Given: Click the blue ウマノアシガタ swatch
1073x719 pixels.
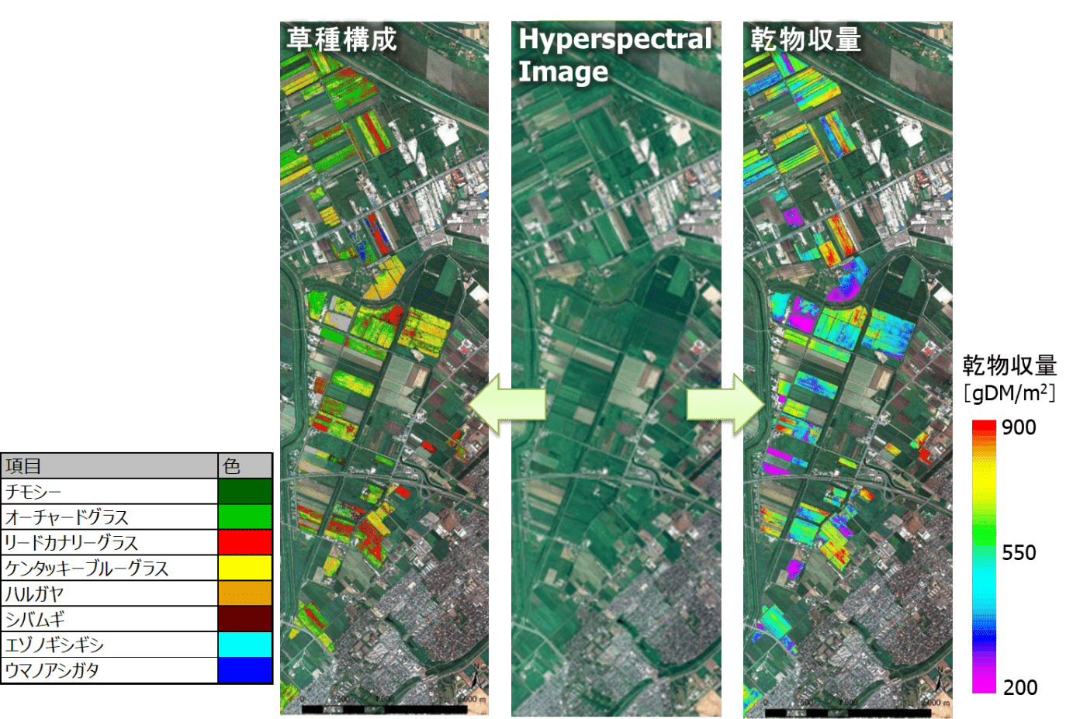Looking at the screenshot, I should pyautogui.click(x=245, y=670).
